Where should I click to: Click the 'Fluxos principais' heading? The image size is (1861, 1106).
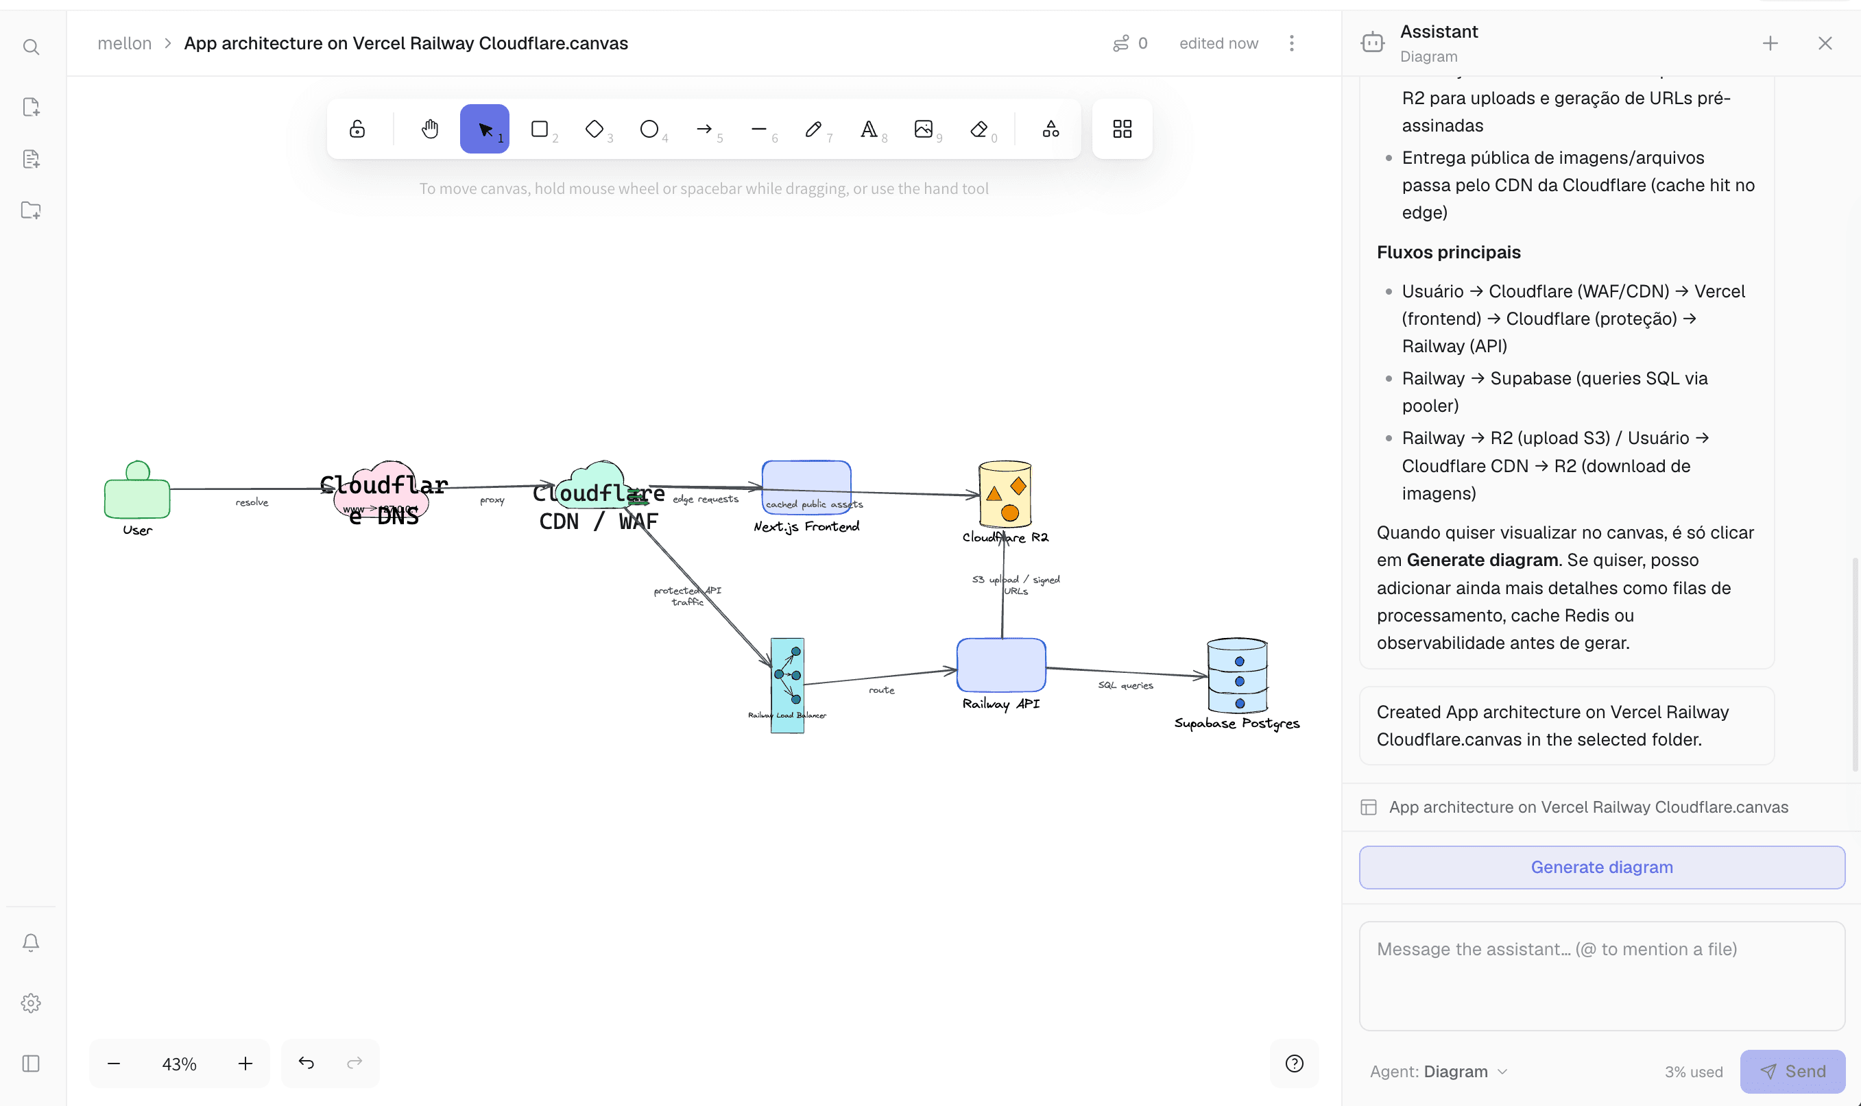pyautogui.click(x=1448, y=252)
